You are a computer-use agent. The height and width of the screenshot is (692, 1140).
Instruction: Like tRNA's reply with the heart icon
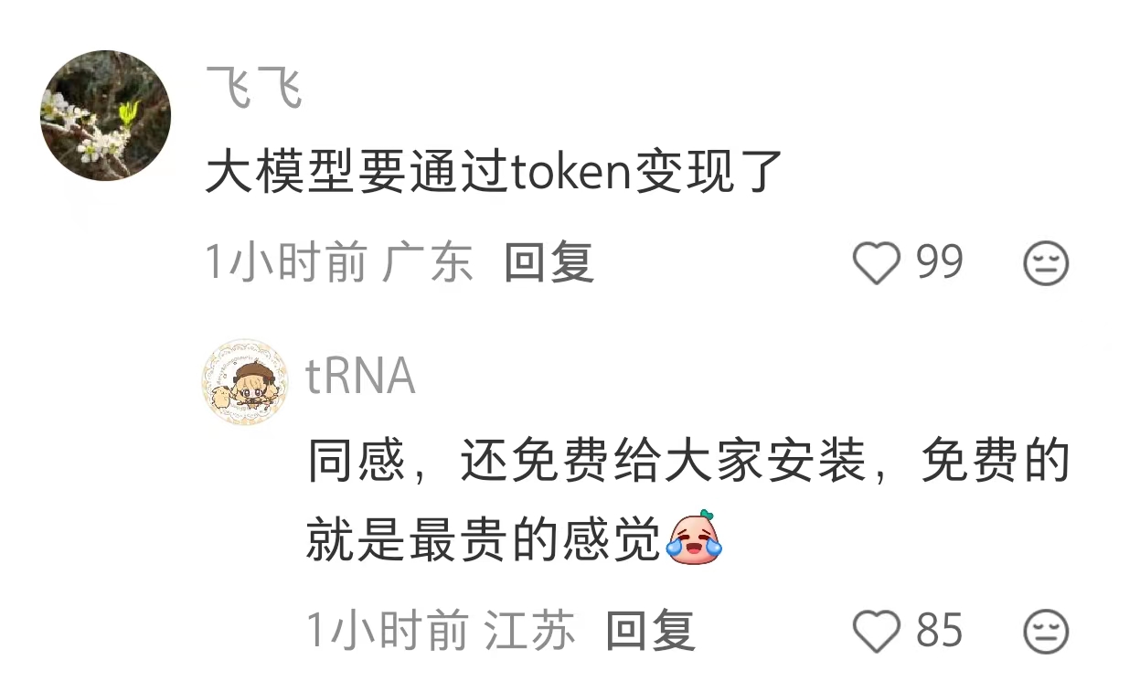(x=876, y=632)
